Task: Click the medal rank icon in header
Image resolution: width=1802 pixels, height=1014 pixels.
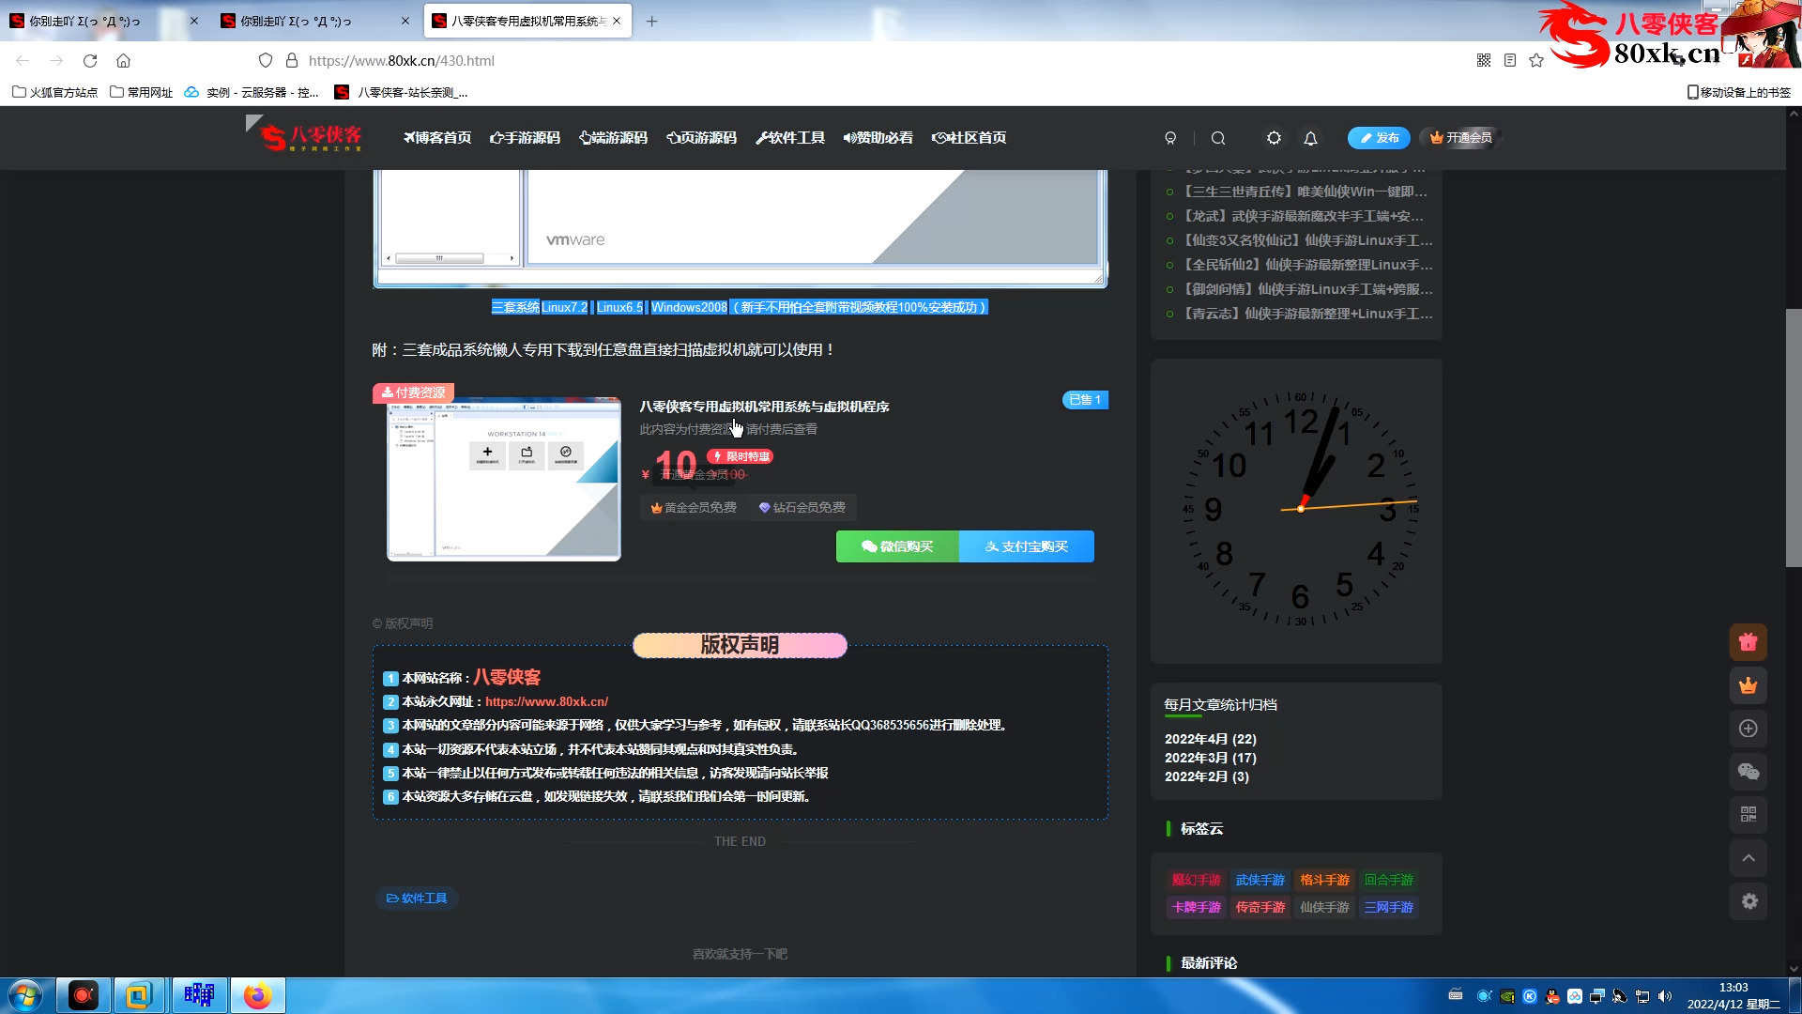Action: [1170, 138]
